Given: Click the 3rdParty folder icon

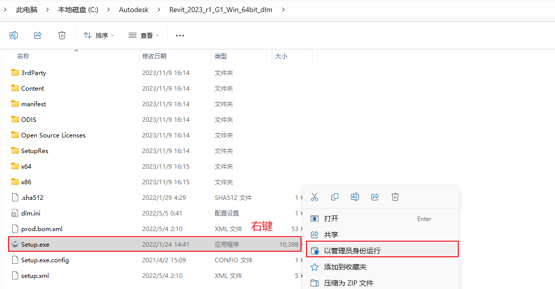Looking at the screenshot, I should pos(15,73).
